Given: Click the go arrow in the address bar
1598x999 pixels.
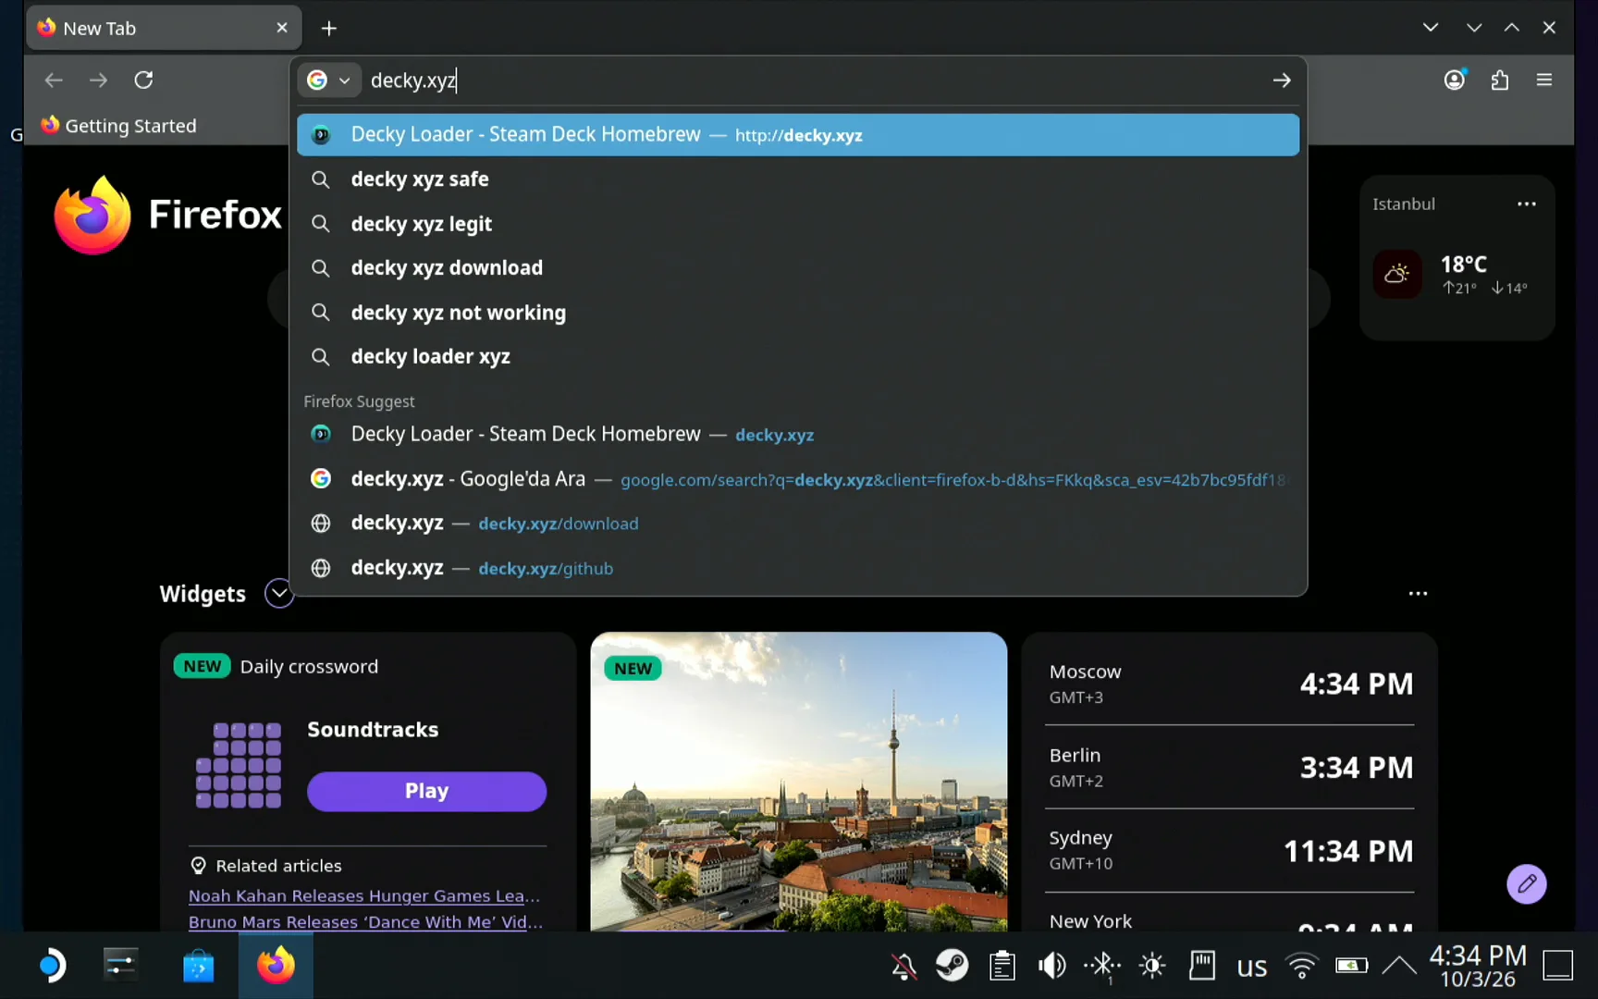Looking at the screenshot, I should coord(1281,80).
